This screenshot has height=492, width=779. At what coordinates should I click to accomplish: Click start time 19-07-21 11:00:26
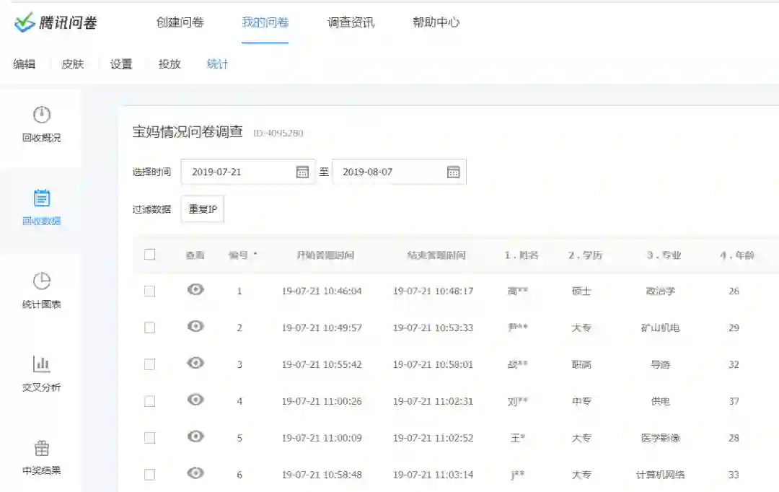(322, 402)
